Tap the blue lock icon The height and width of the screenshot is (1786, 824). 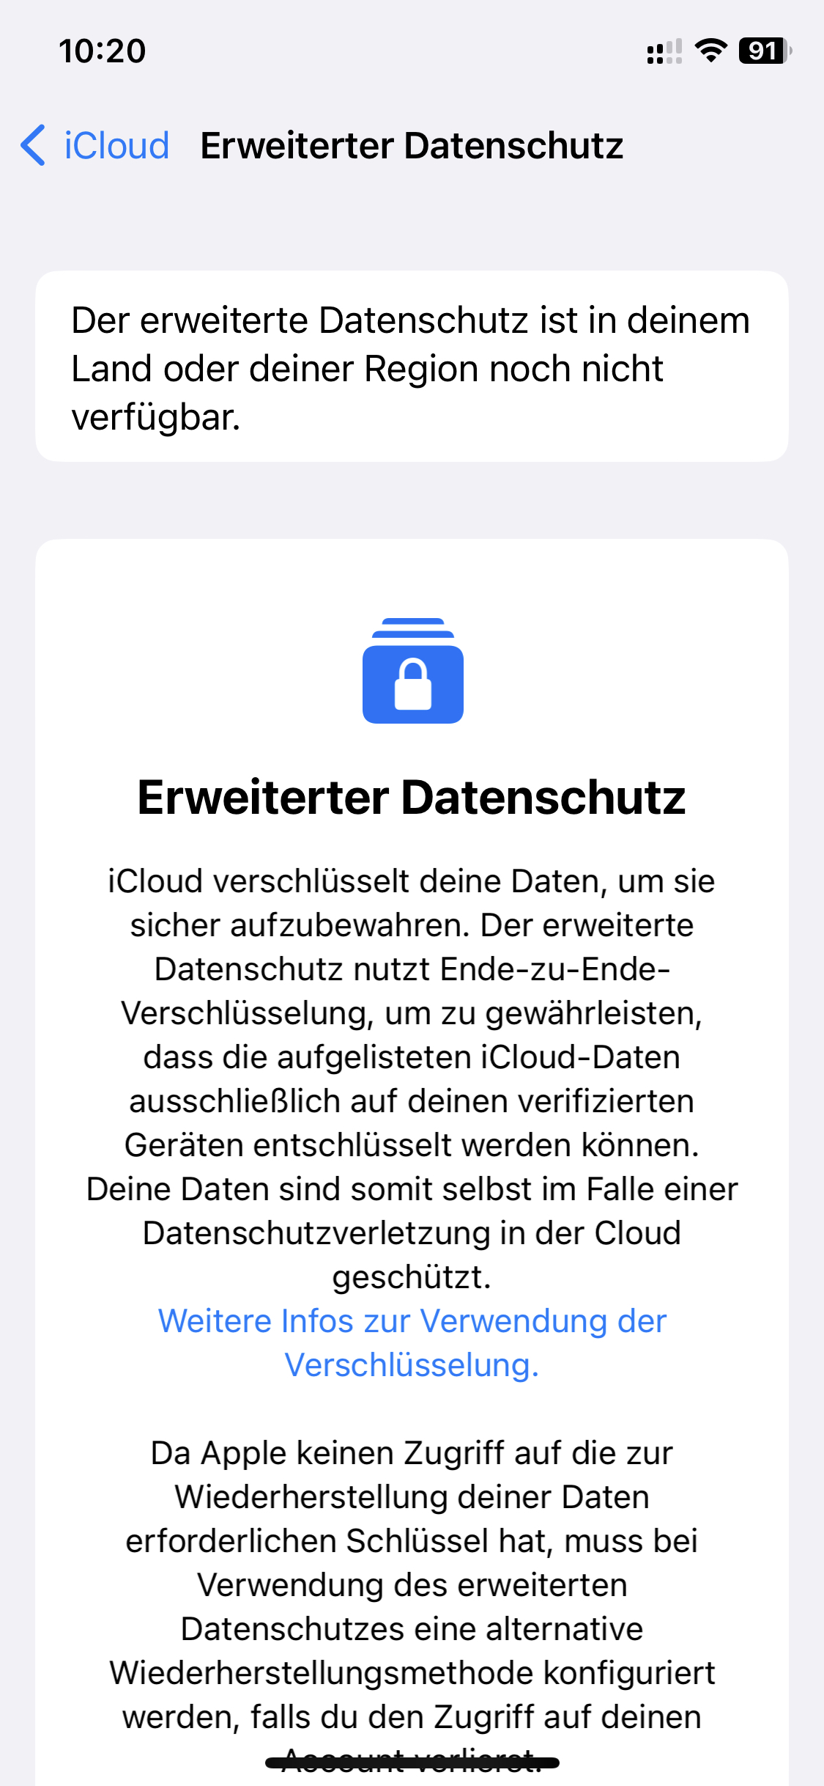click(x=412, y=671)
